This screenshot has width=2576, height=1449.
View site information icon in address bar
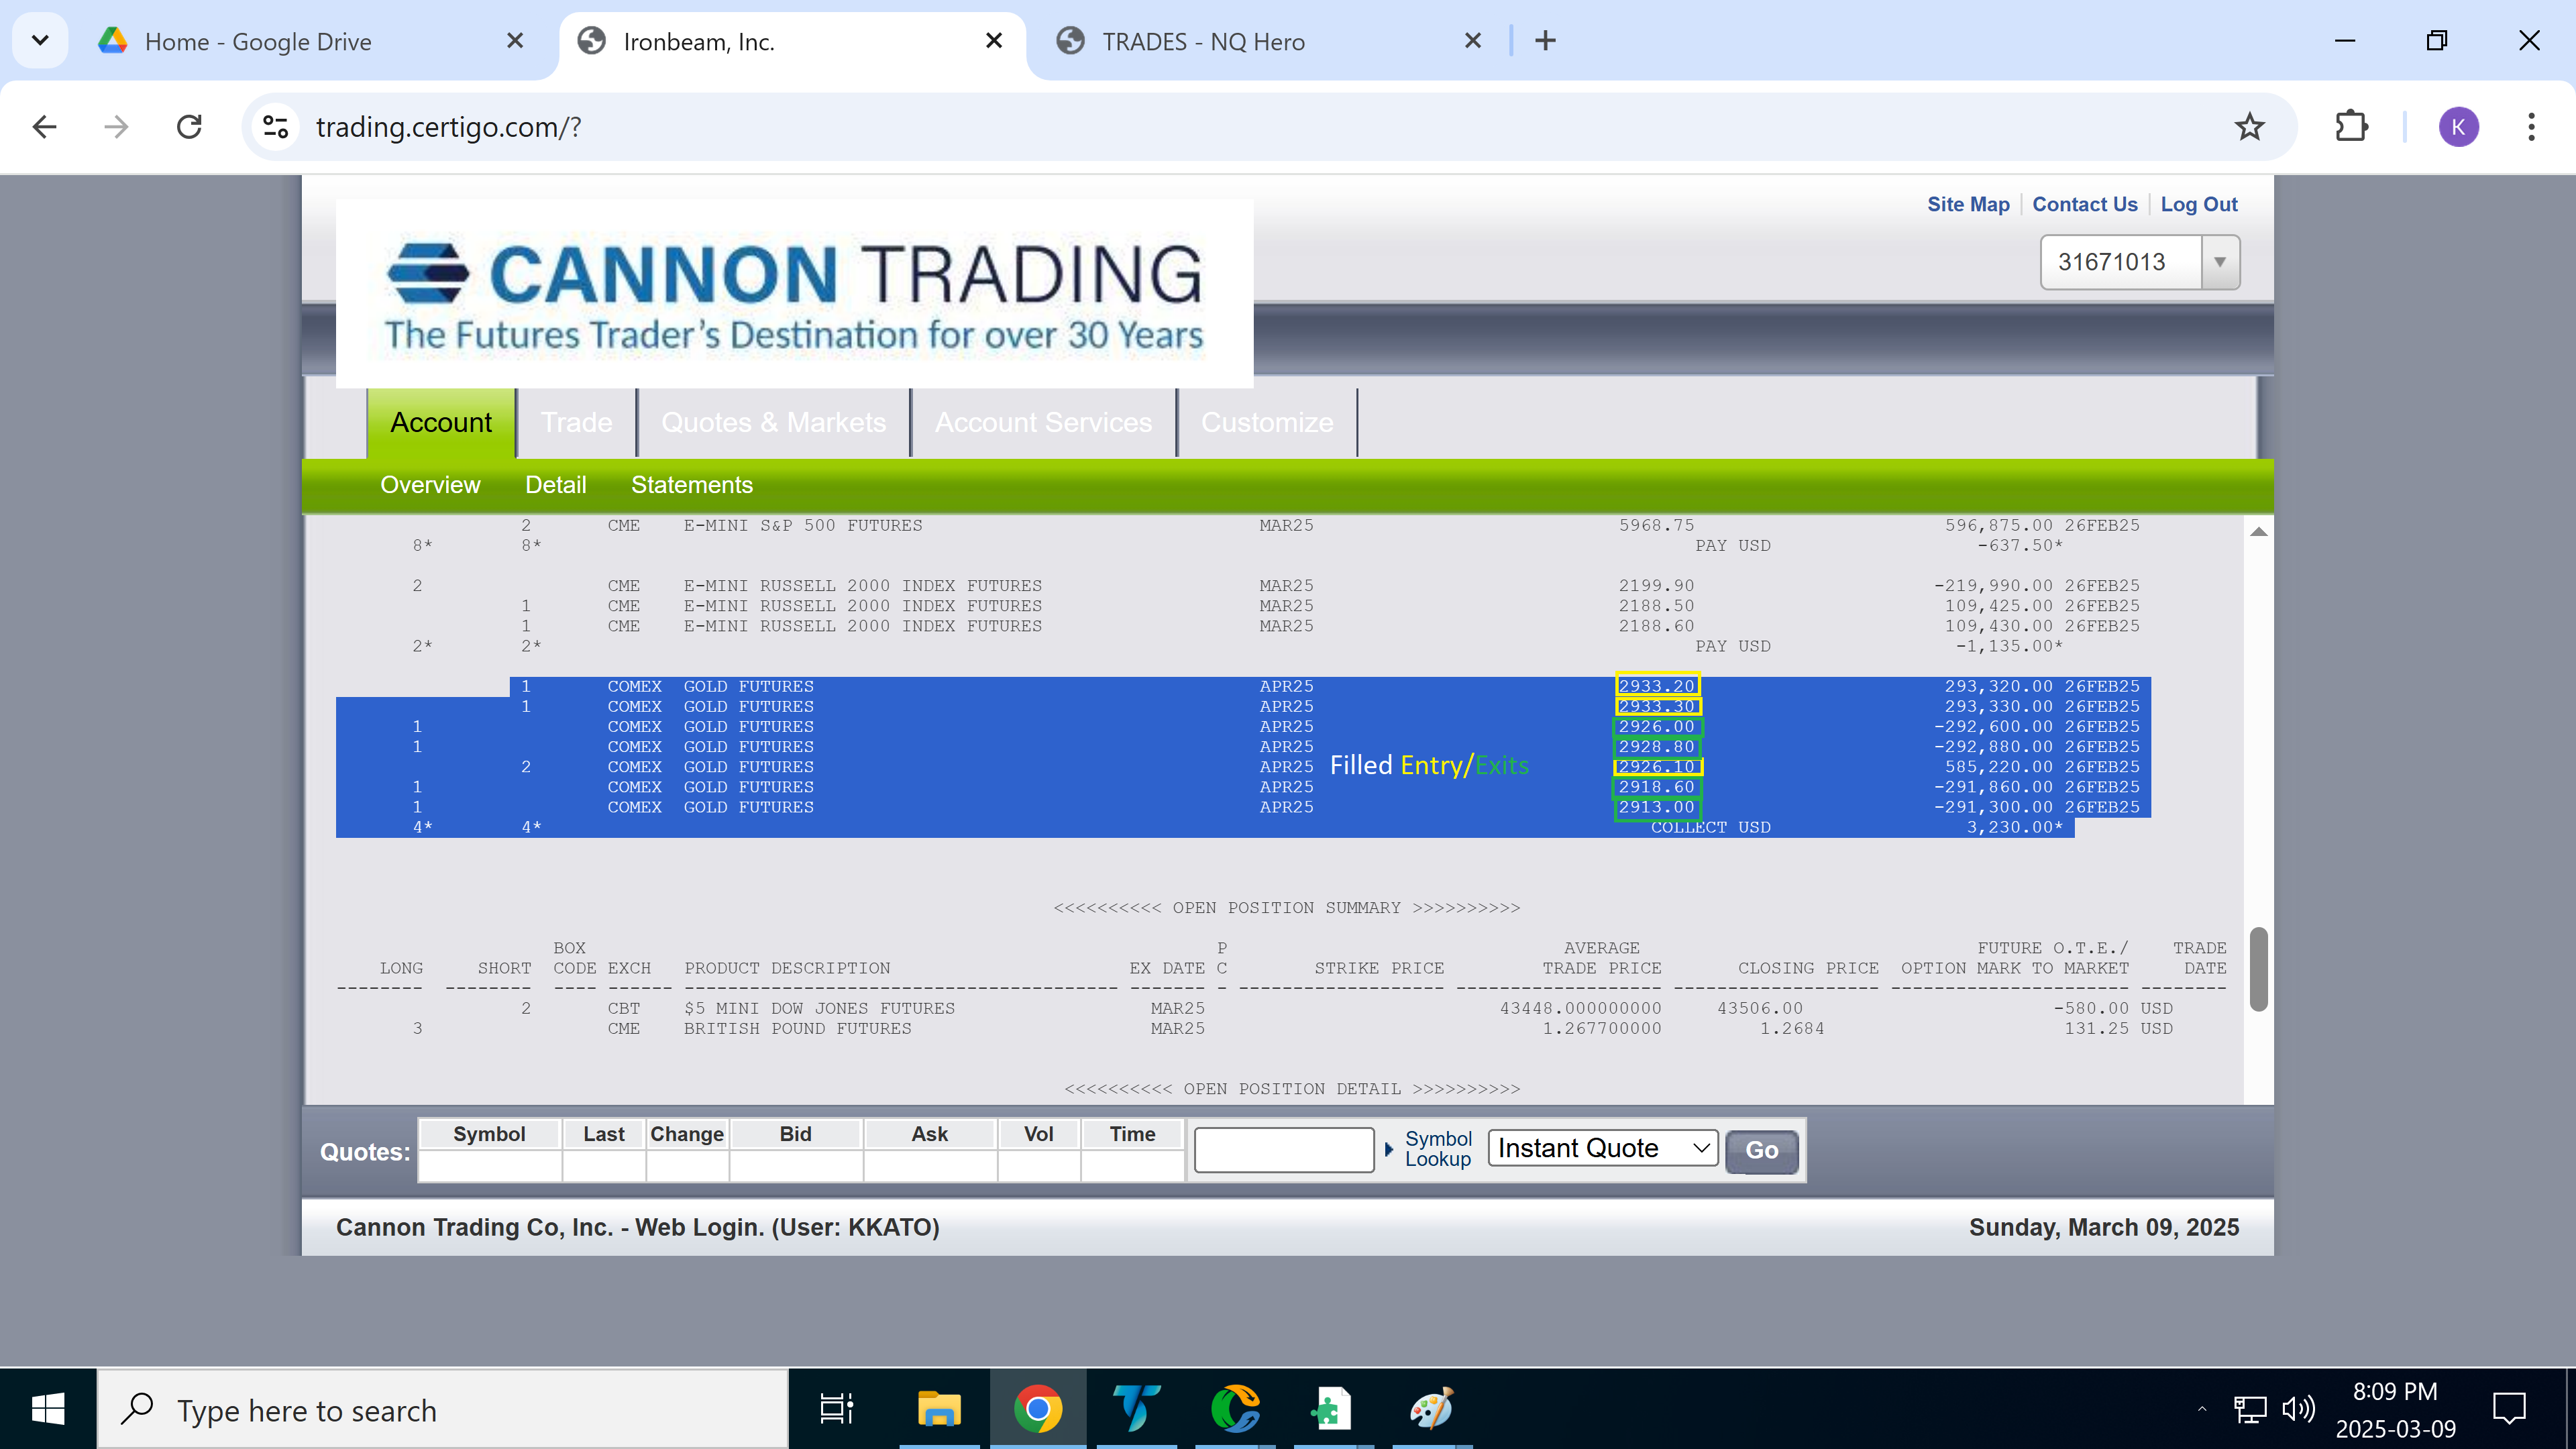pos(275,127)
